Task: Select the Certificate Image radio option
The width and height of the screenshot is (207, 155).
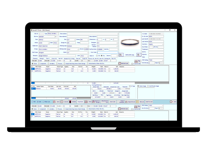Action: pyautogui.click(x=148, y=86)
